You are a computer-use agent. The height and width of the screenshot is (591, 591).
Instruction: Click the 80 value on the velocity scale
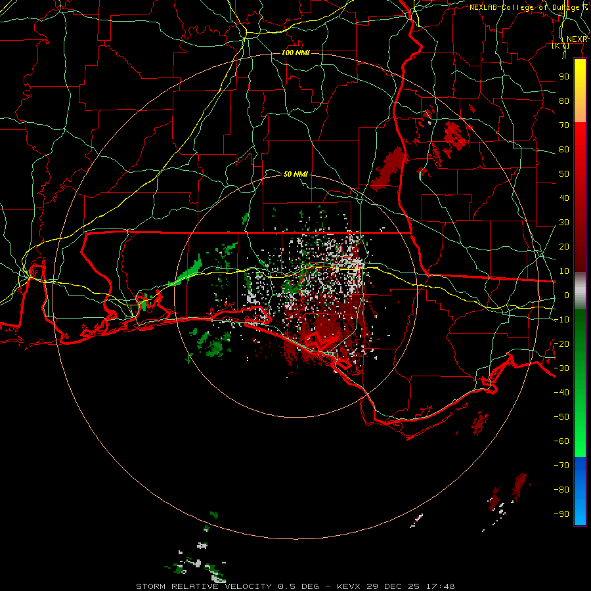[564, 100]
